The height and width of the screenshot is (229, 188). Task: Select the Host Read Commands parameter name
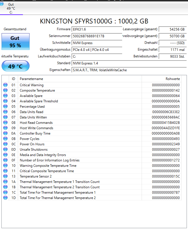[36, 123]
